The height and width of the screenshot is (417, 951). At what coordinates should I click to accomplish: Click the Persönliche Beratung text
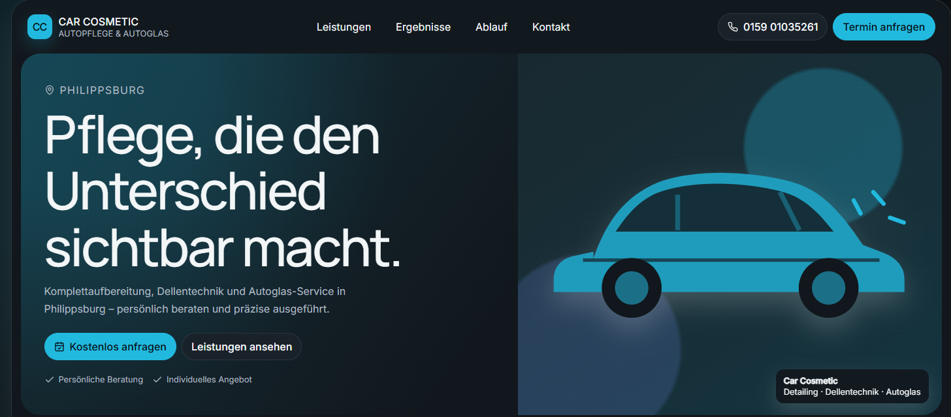(101, 379)
